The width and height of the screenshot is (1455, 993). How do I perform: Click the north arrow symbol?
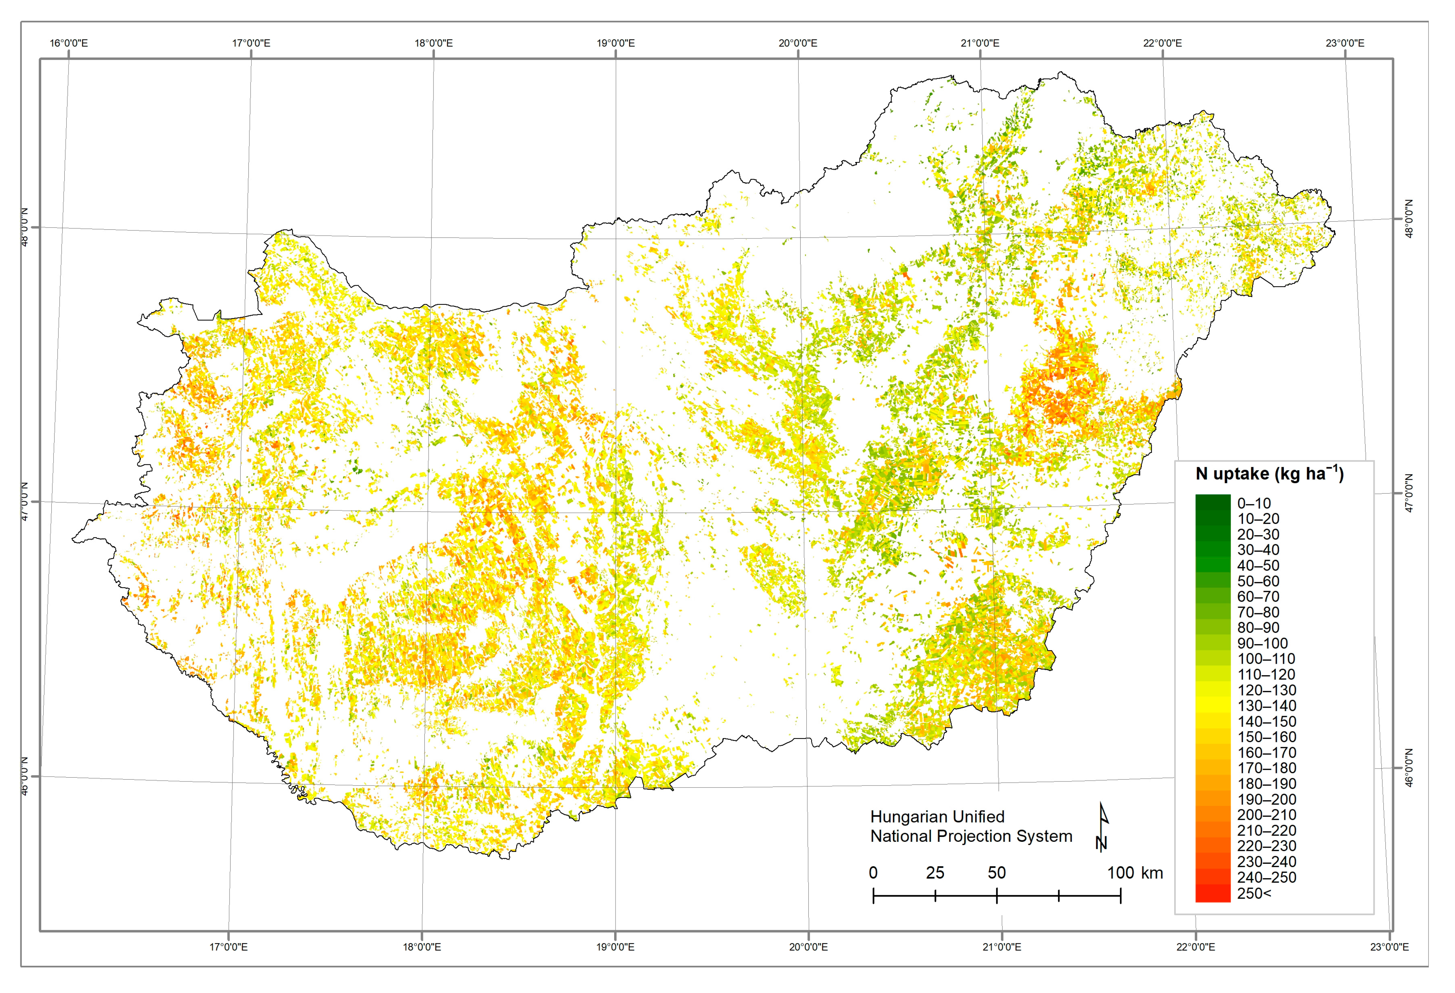[x=1103, y=826]
